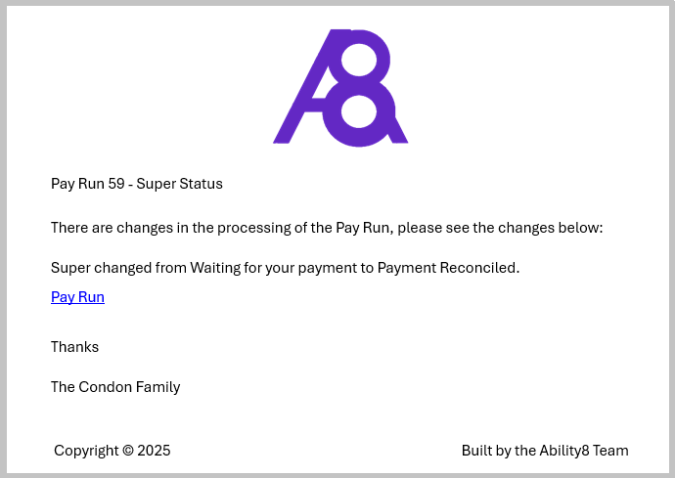Click "The Condon Family" signature
Viewport: 675px width, 478px height.
[115, 387]
